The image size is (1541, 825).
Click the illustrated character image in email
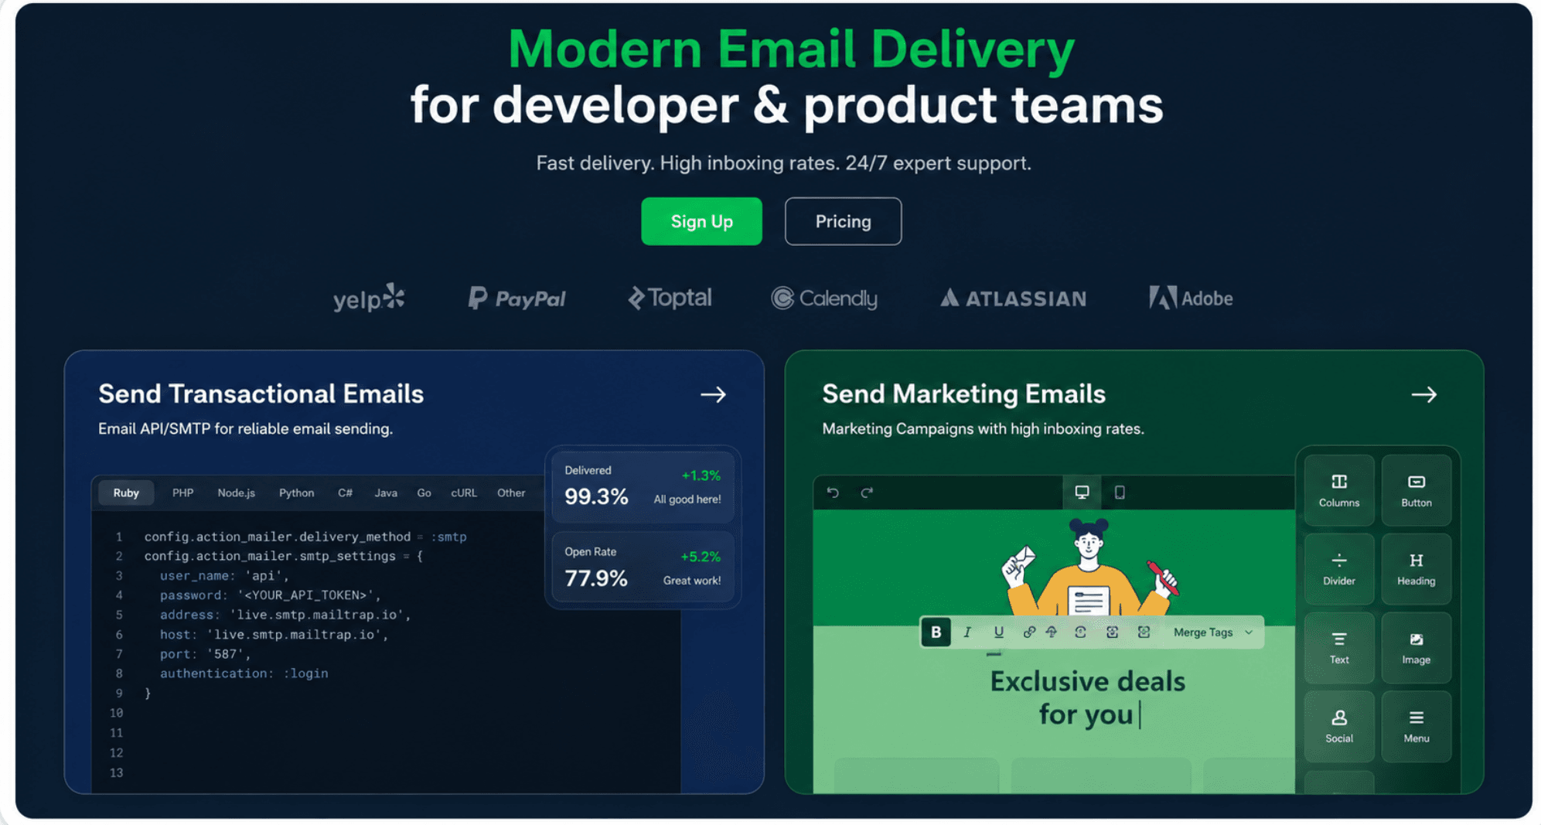[1089, 568]
